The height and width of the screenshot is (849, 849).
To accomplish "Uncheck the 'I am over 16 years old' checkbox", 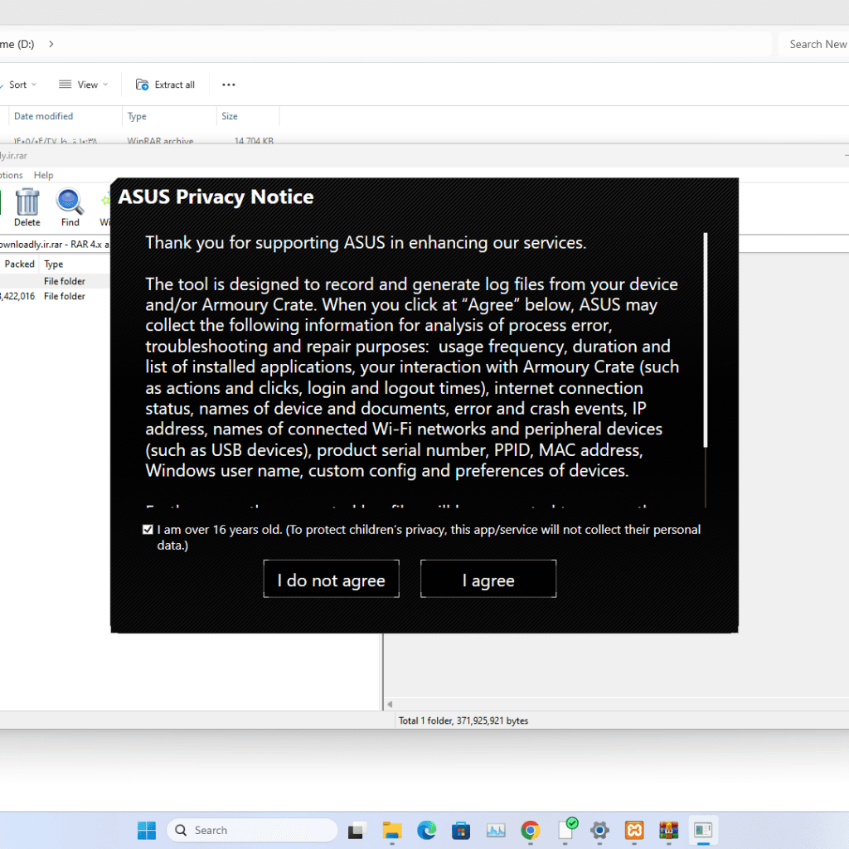I will 148,530.
